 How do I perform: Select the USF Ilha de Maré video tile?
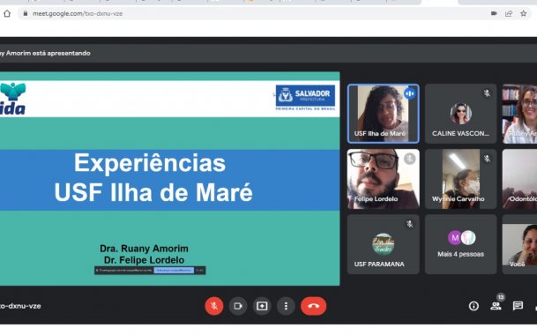click(384, 114)
